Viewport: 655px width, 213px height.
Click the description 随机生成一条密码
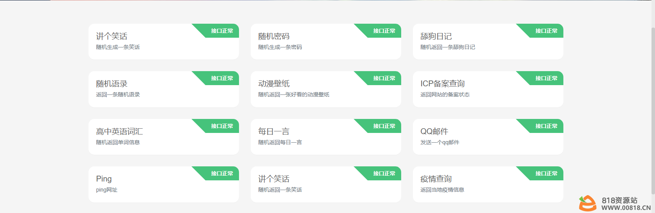tap(280, 47)
